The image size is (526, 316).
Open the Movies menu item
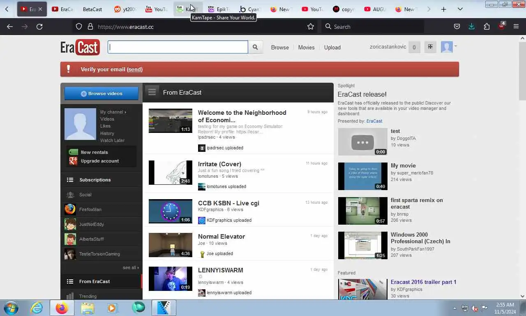coord(306,47)
